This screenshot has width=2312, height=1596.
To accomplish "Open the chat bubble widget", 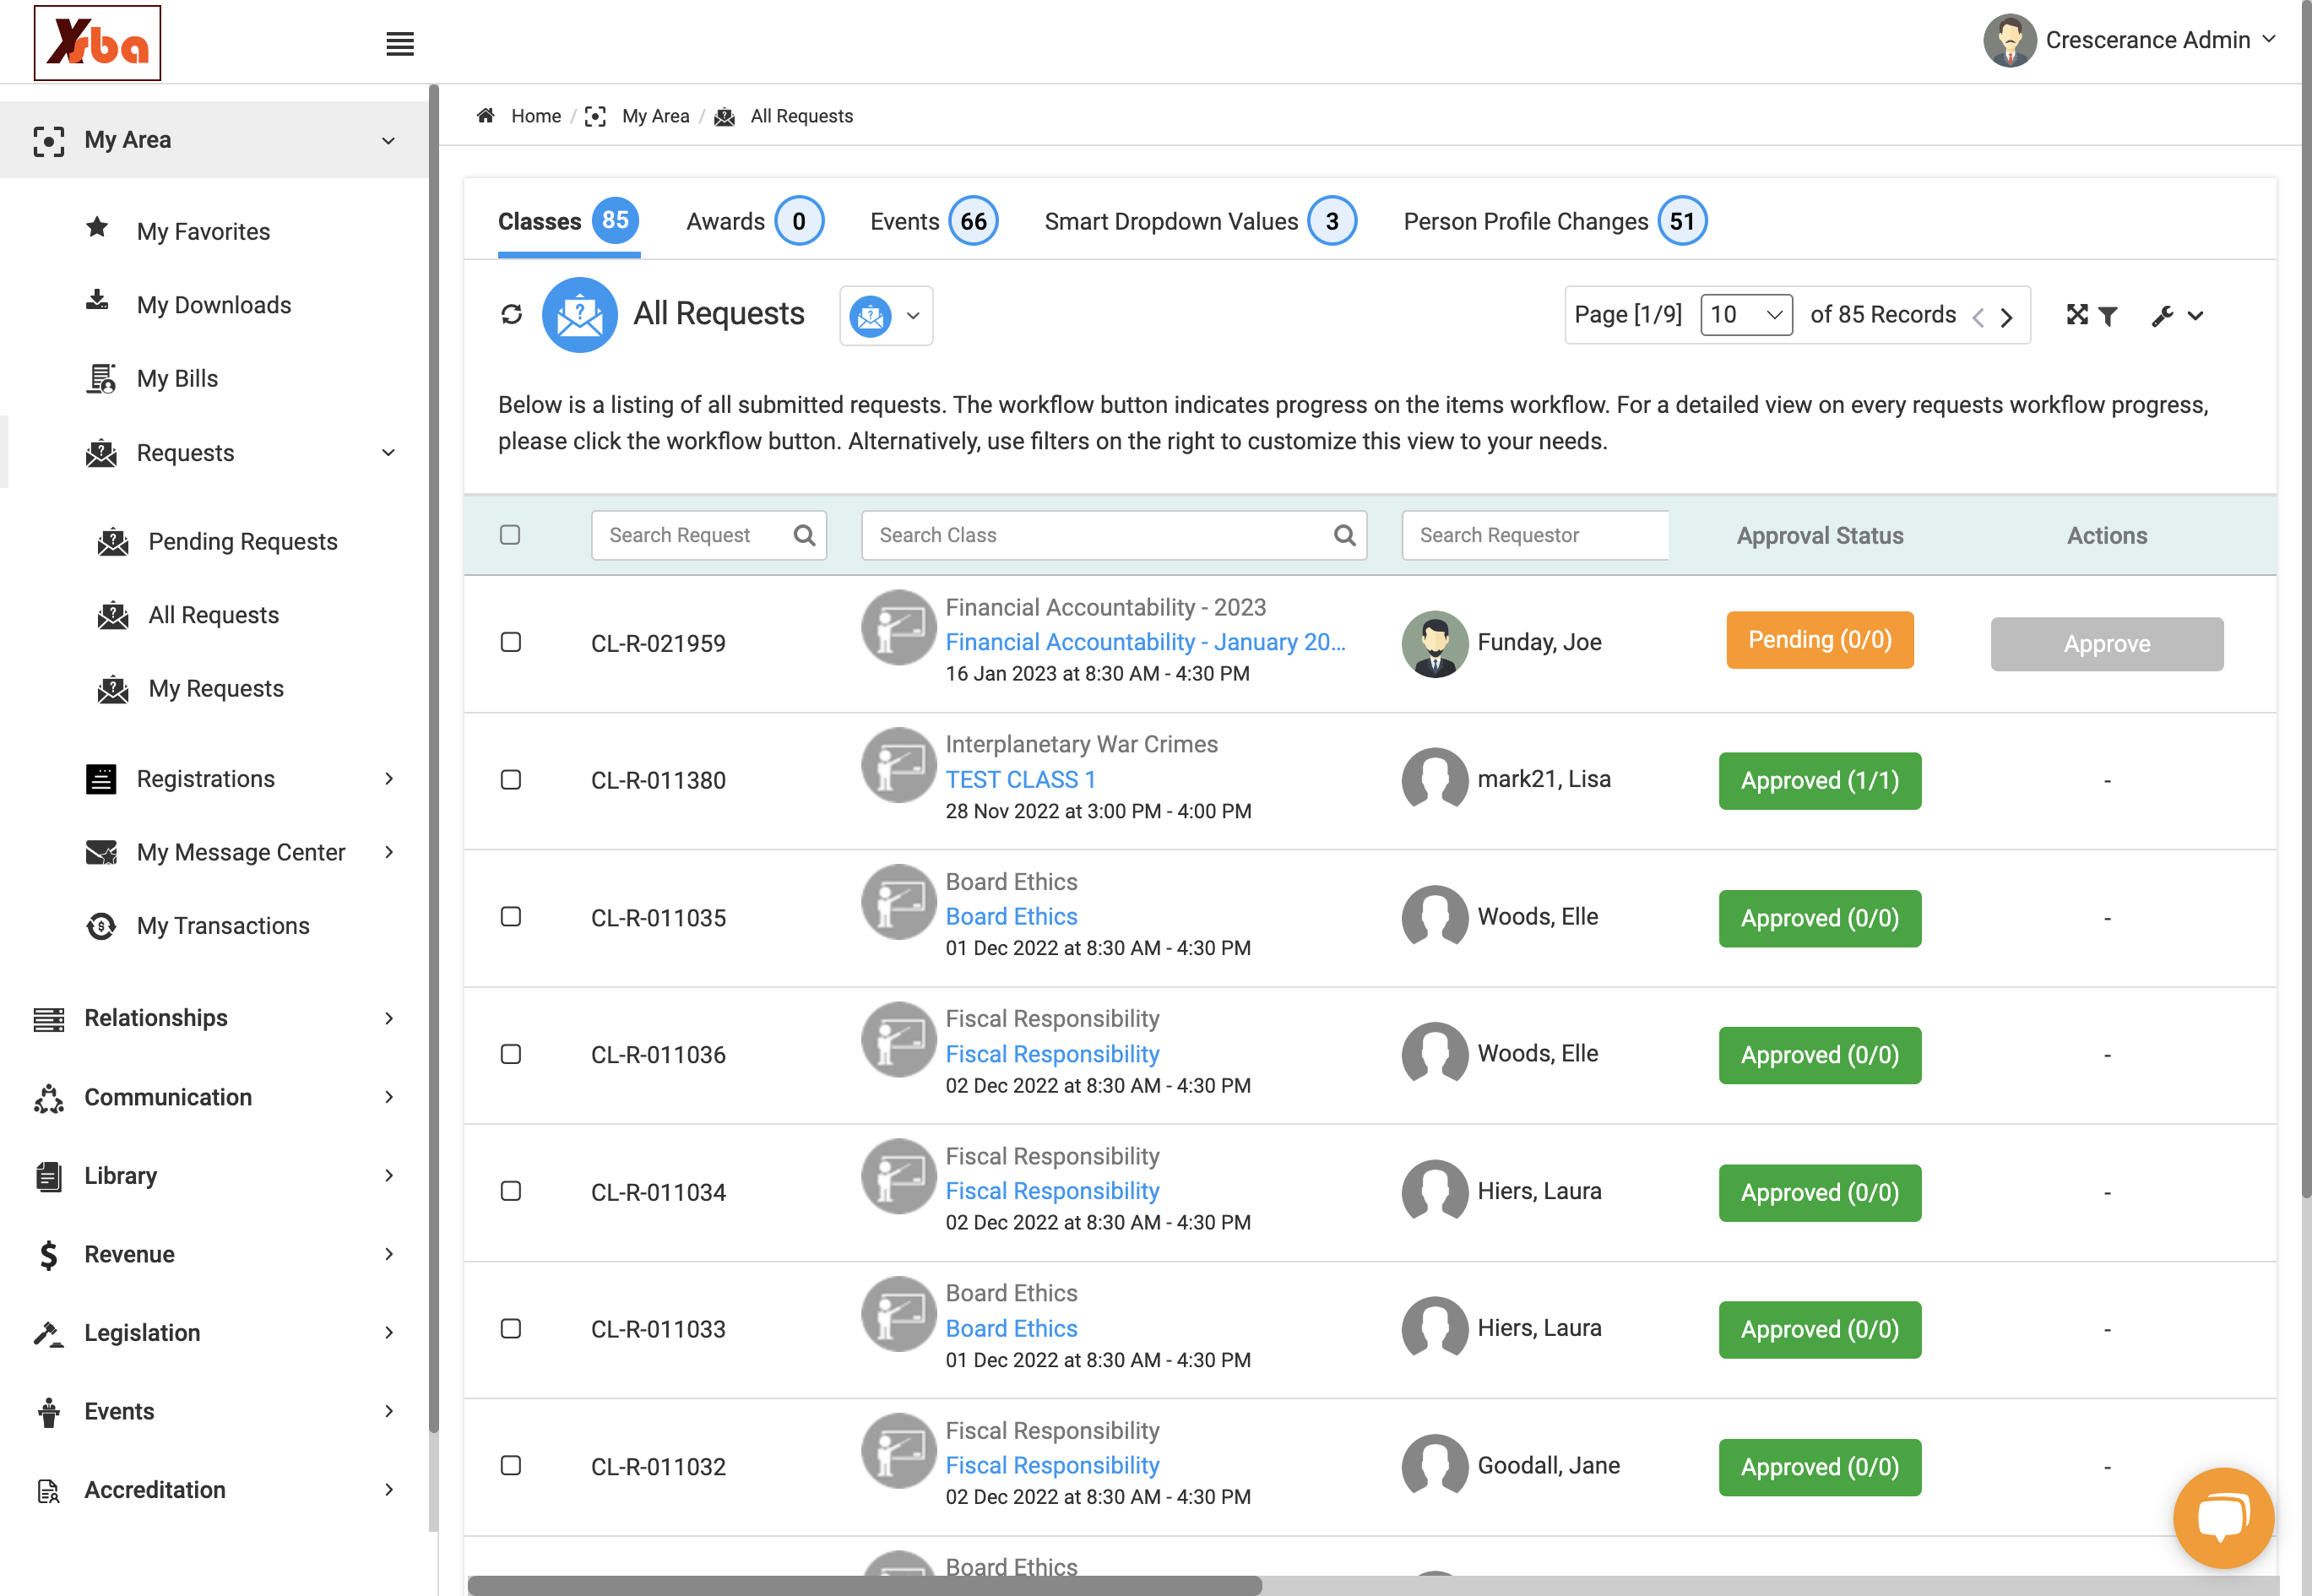I will click(2223, 1517).
